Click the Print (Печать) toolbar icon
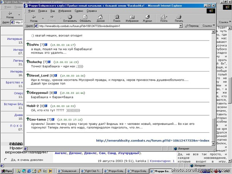Image resolution: width=232 pixels, height=174 pixels. click(179, 19)
